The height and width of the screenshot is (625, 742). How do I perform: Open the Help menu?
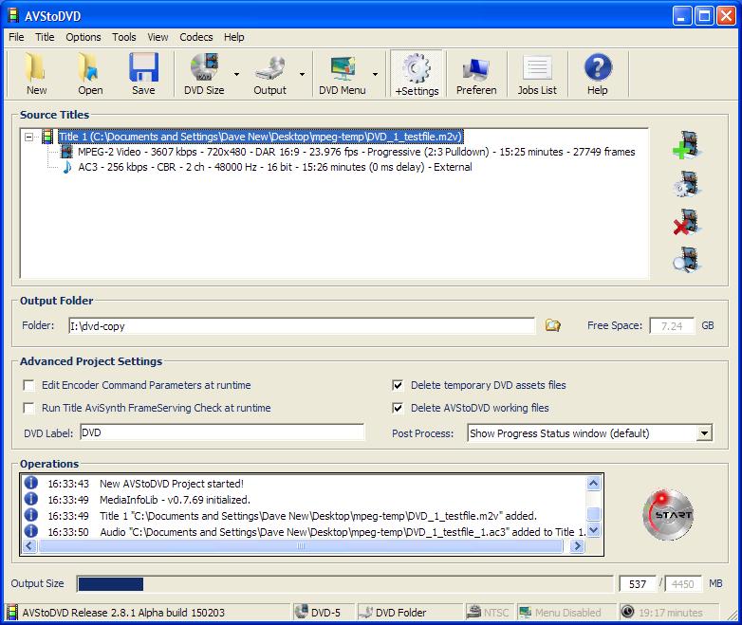tap(233, 37)
